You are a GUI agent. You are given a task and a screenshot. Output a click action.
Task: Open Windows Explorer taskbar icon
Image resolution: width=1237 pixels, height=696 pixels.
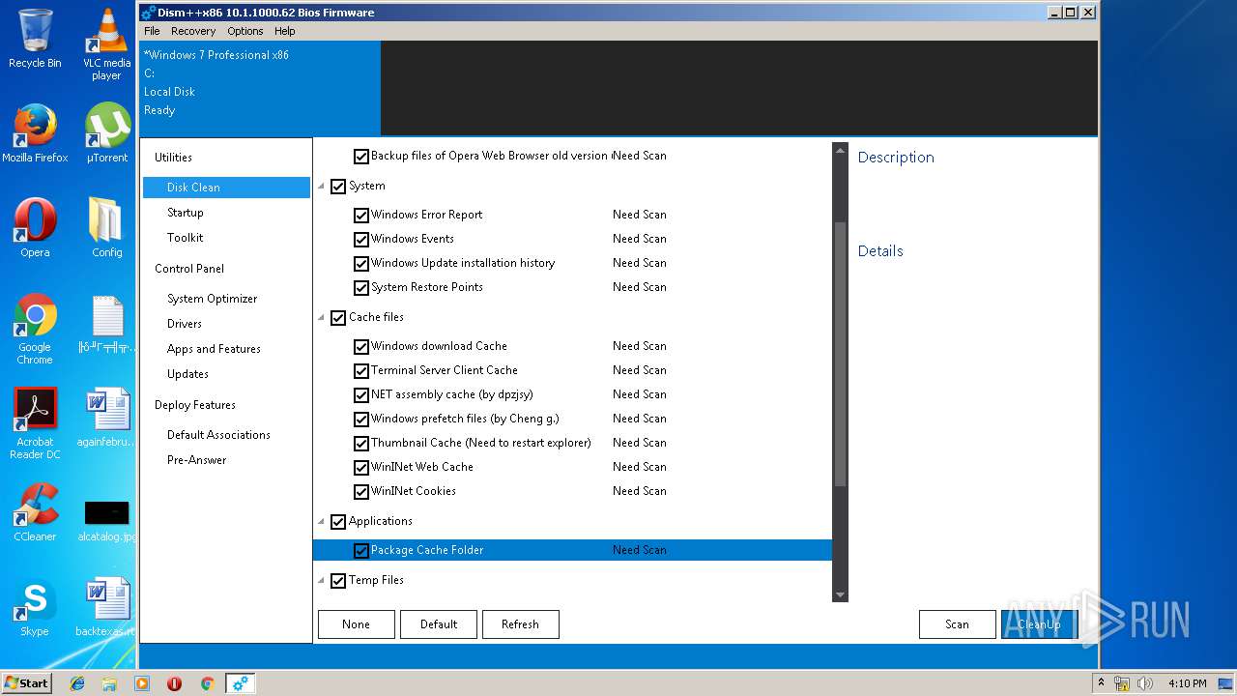(x=109, y=683)
